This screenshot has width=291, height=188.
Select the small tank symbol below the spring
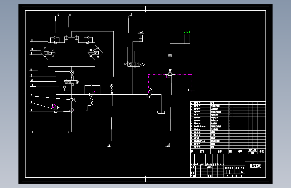click(88, 110)
